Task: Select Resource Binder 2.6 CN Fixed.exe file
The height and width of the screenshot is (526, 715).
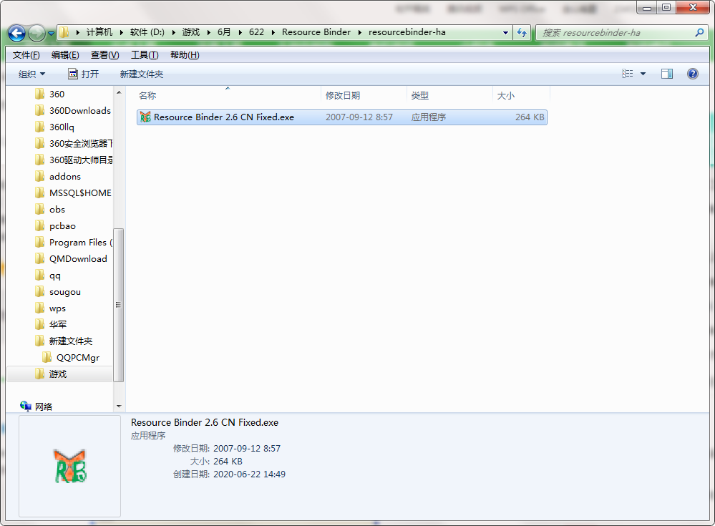Action: (x=341, y=117)
